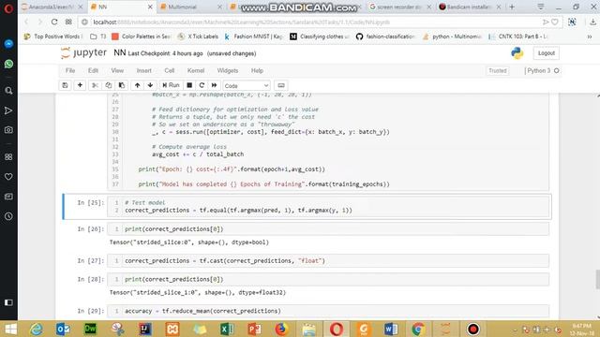The width and height of the screenshot is (600, 337).
Task: Reload the page in browser
Action: pyautogui.click(x=54, y=22)
